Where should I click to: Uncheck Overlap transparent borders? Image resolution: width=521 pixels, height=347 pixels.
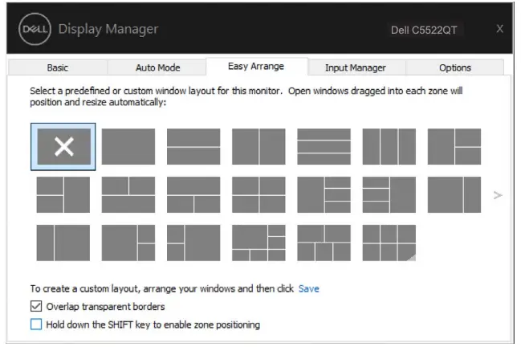tap(35, 306)
